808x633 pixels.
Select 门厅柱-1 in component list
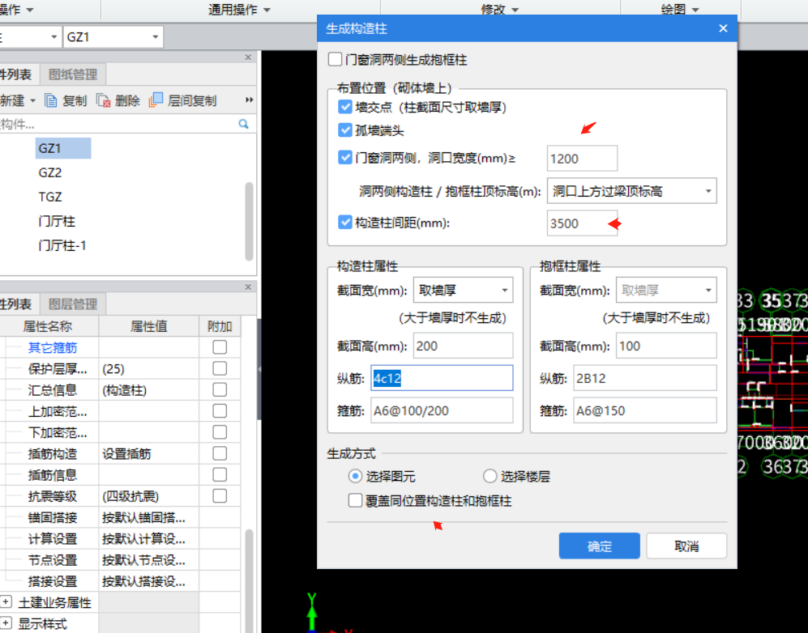tap(62, 245)
